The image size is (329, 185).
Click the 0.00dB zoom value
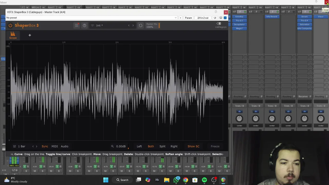pyautogui.click(x=121, y=146)
